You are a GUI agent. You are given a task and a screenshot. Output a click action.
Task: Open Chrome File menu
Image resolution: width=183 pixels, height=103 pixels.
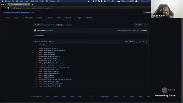(x=13, y=1)
